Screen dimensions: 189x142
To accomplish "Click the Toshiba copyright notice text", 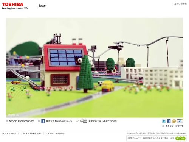I will (x=156, y=133).
